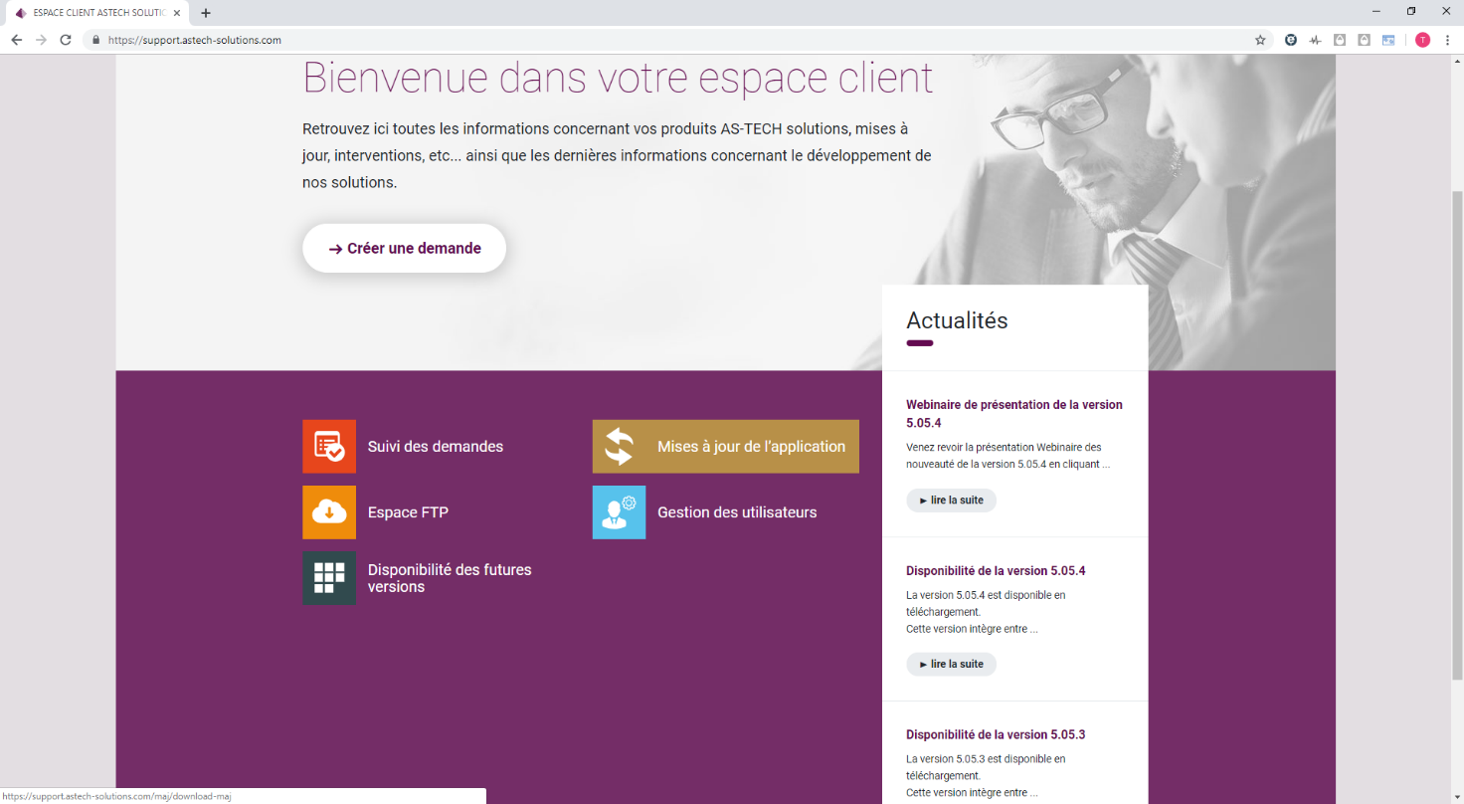Screen dimensions: 1464x804
Task: Reload the page with the refresh icon
Action: click(x=65, y=40)
